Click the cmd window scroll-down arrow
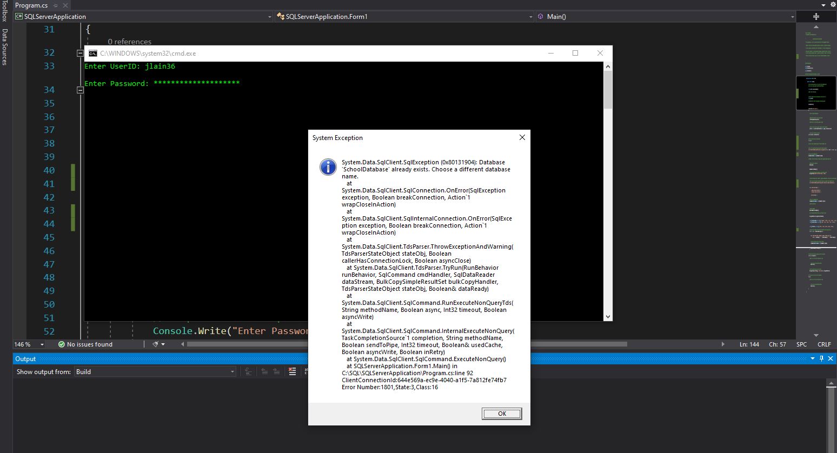This screenshot has height=453, width=837. click(608, 317)
